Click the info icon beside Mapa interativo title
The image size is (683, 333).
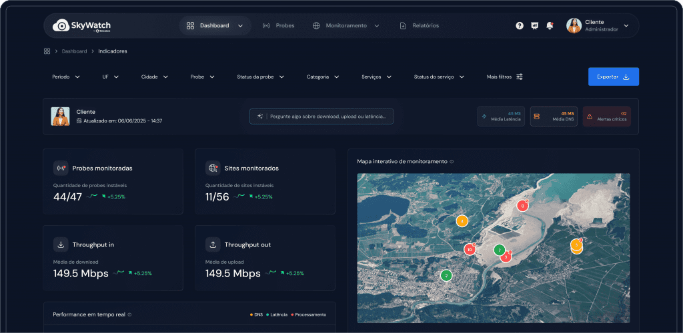(x=452, y=161)
